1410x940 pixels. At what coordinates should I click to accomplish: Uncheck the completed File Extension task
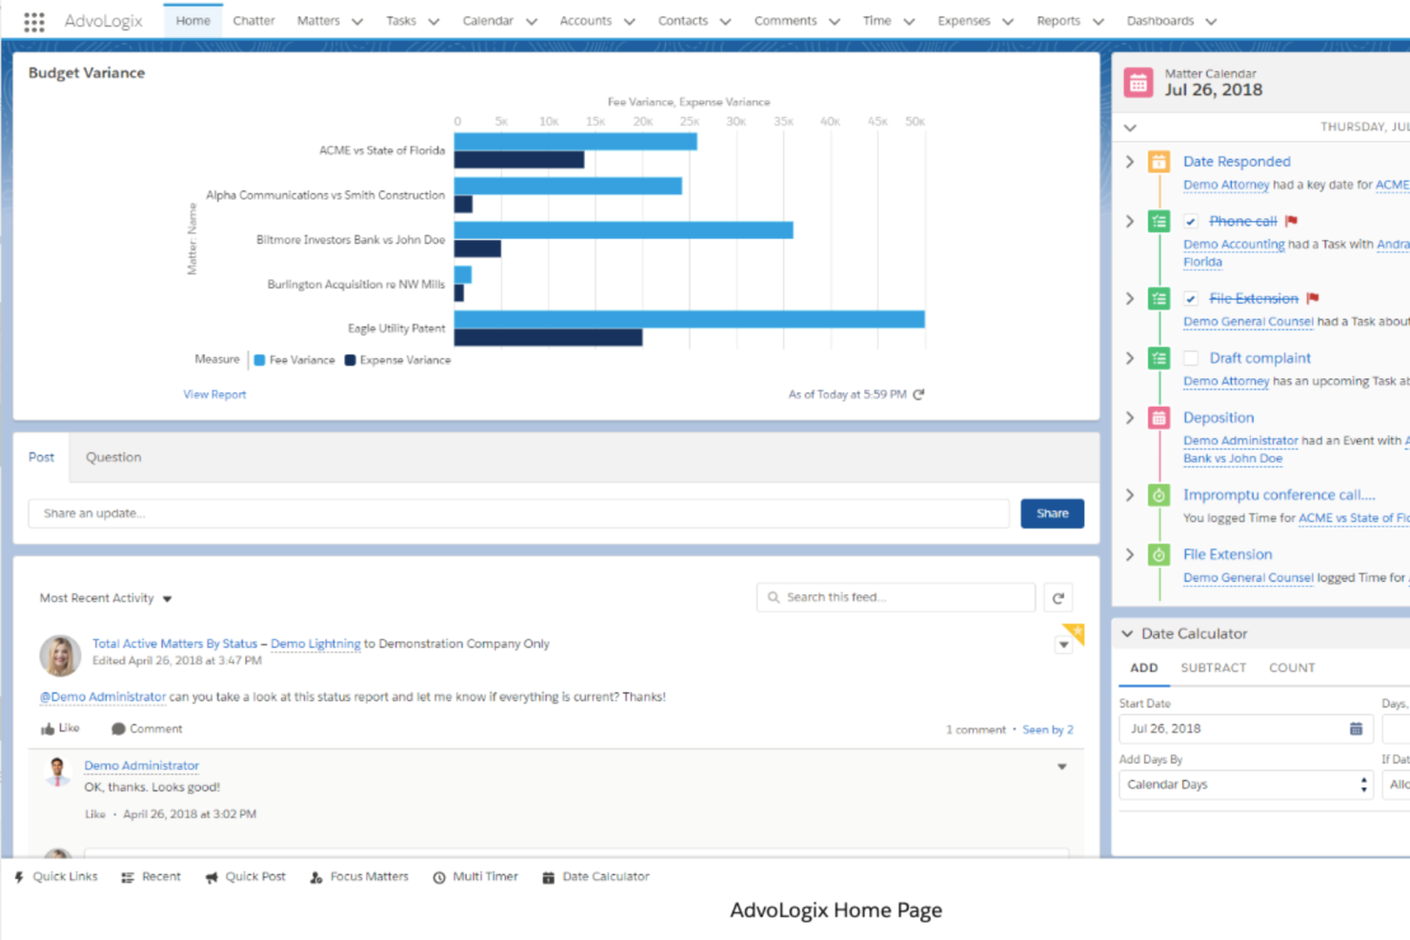[x=1191, y=298]
